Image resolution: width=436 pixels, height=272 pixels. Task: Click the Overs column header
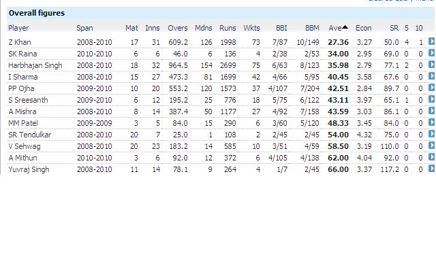[x=178, y=28]
